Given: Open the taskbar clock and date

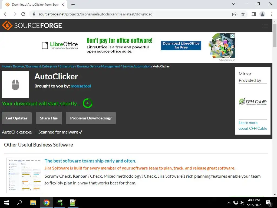Looking at the screenshot, I should pos(254,203).
